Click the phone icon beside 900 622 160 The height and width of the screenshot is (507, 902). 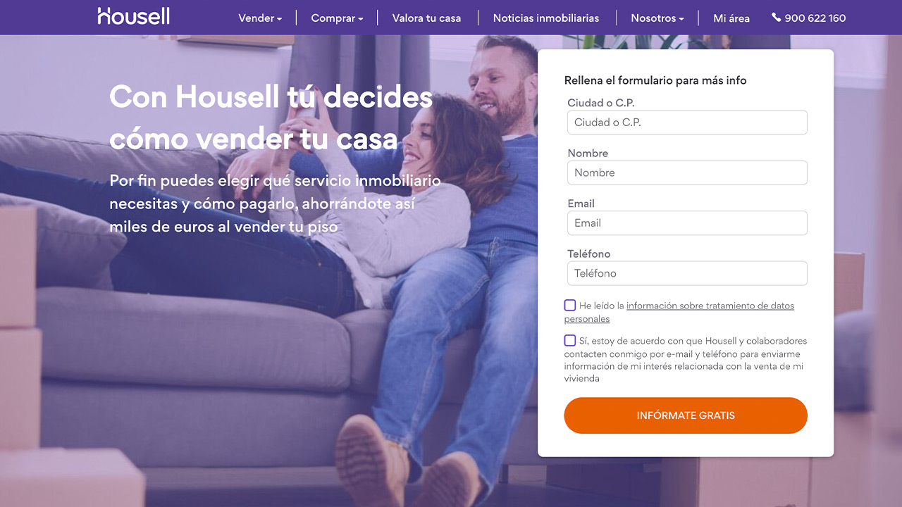click(776, 18)
